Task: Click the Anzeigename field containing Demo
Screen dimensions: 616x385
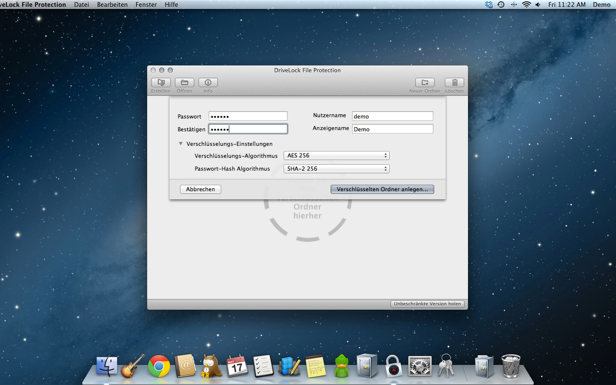Action: click(393, 129)
